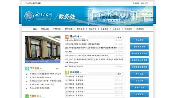Open the 学生服务 navigation menu
Screen dimensions: 175x98
pyautogui.click(x=128, y=29)
